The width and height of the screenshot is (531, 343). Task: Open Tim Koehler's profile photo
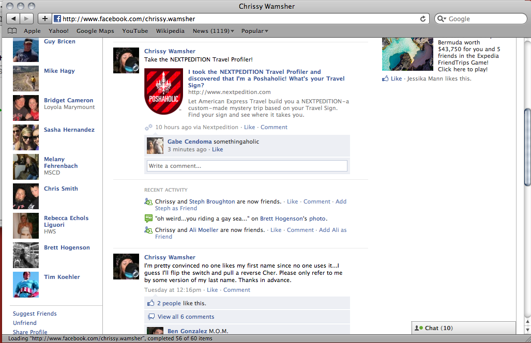pos(26,285)
